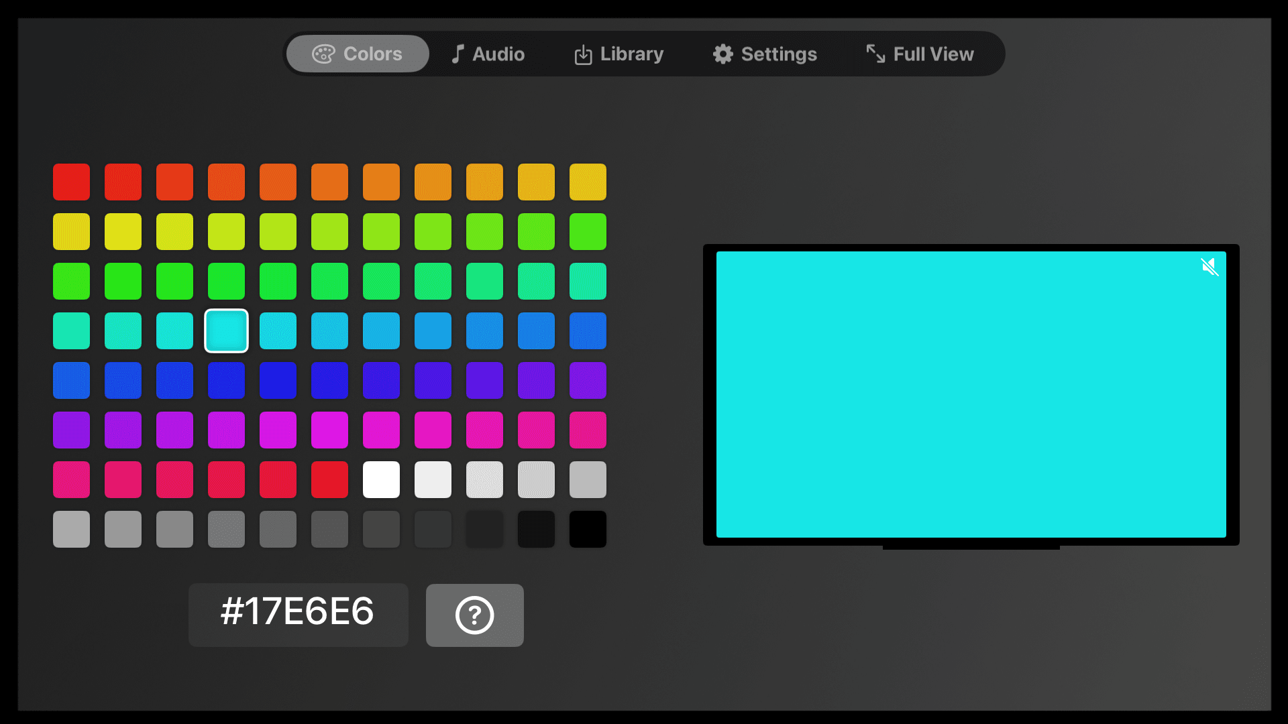Select the sixth green swatch in third row
Viewport: 1288px width, 724px height.
click(x=329, y=281)
